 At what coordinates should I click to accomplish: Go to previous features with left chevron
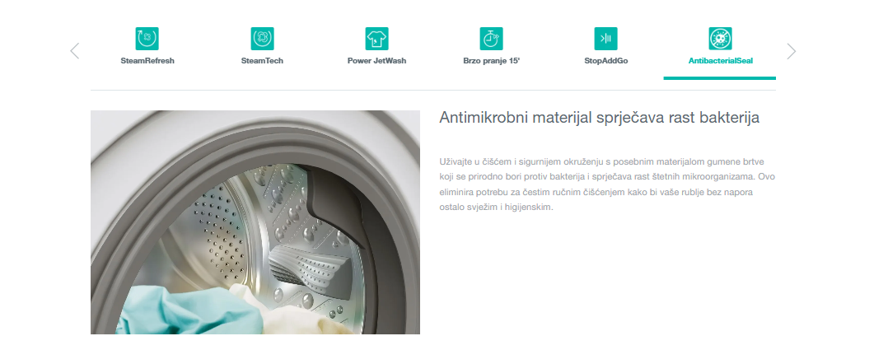[x=75, y=51]
